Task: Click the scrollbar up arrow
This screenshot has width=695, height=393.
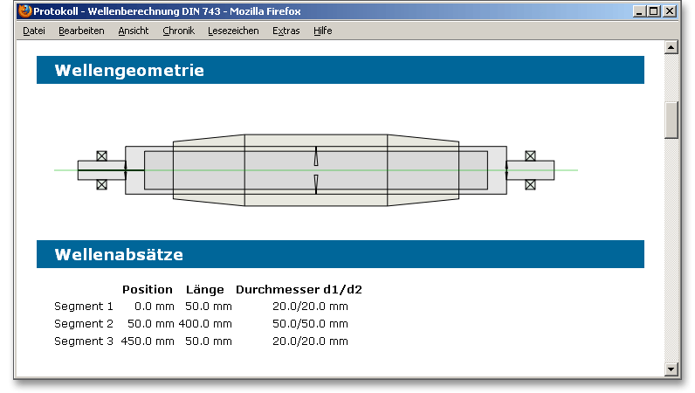Action: tap(671, 47)
